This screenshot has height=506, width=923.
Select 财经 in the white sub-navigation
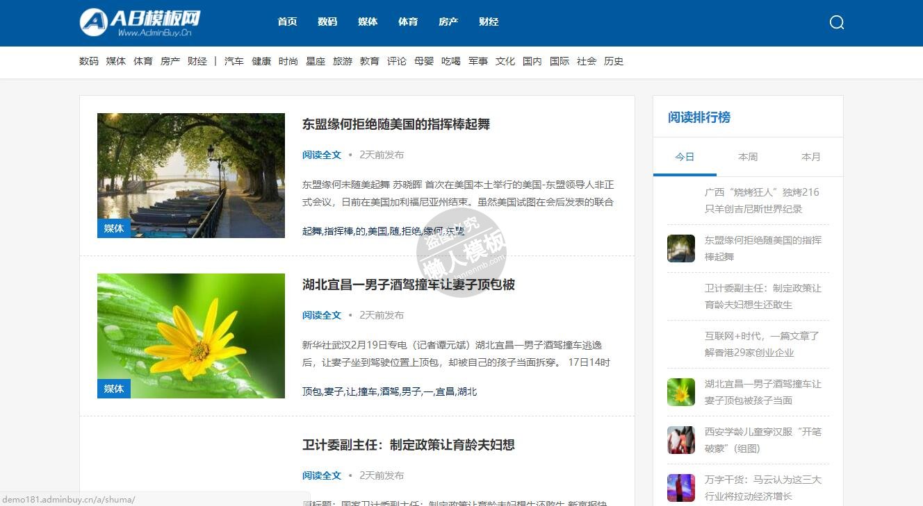(x=197, y=61)
